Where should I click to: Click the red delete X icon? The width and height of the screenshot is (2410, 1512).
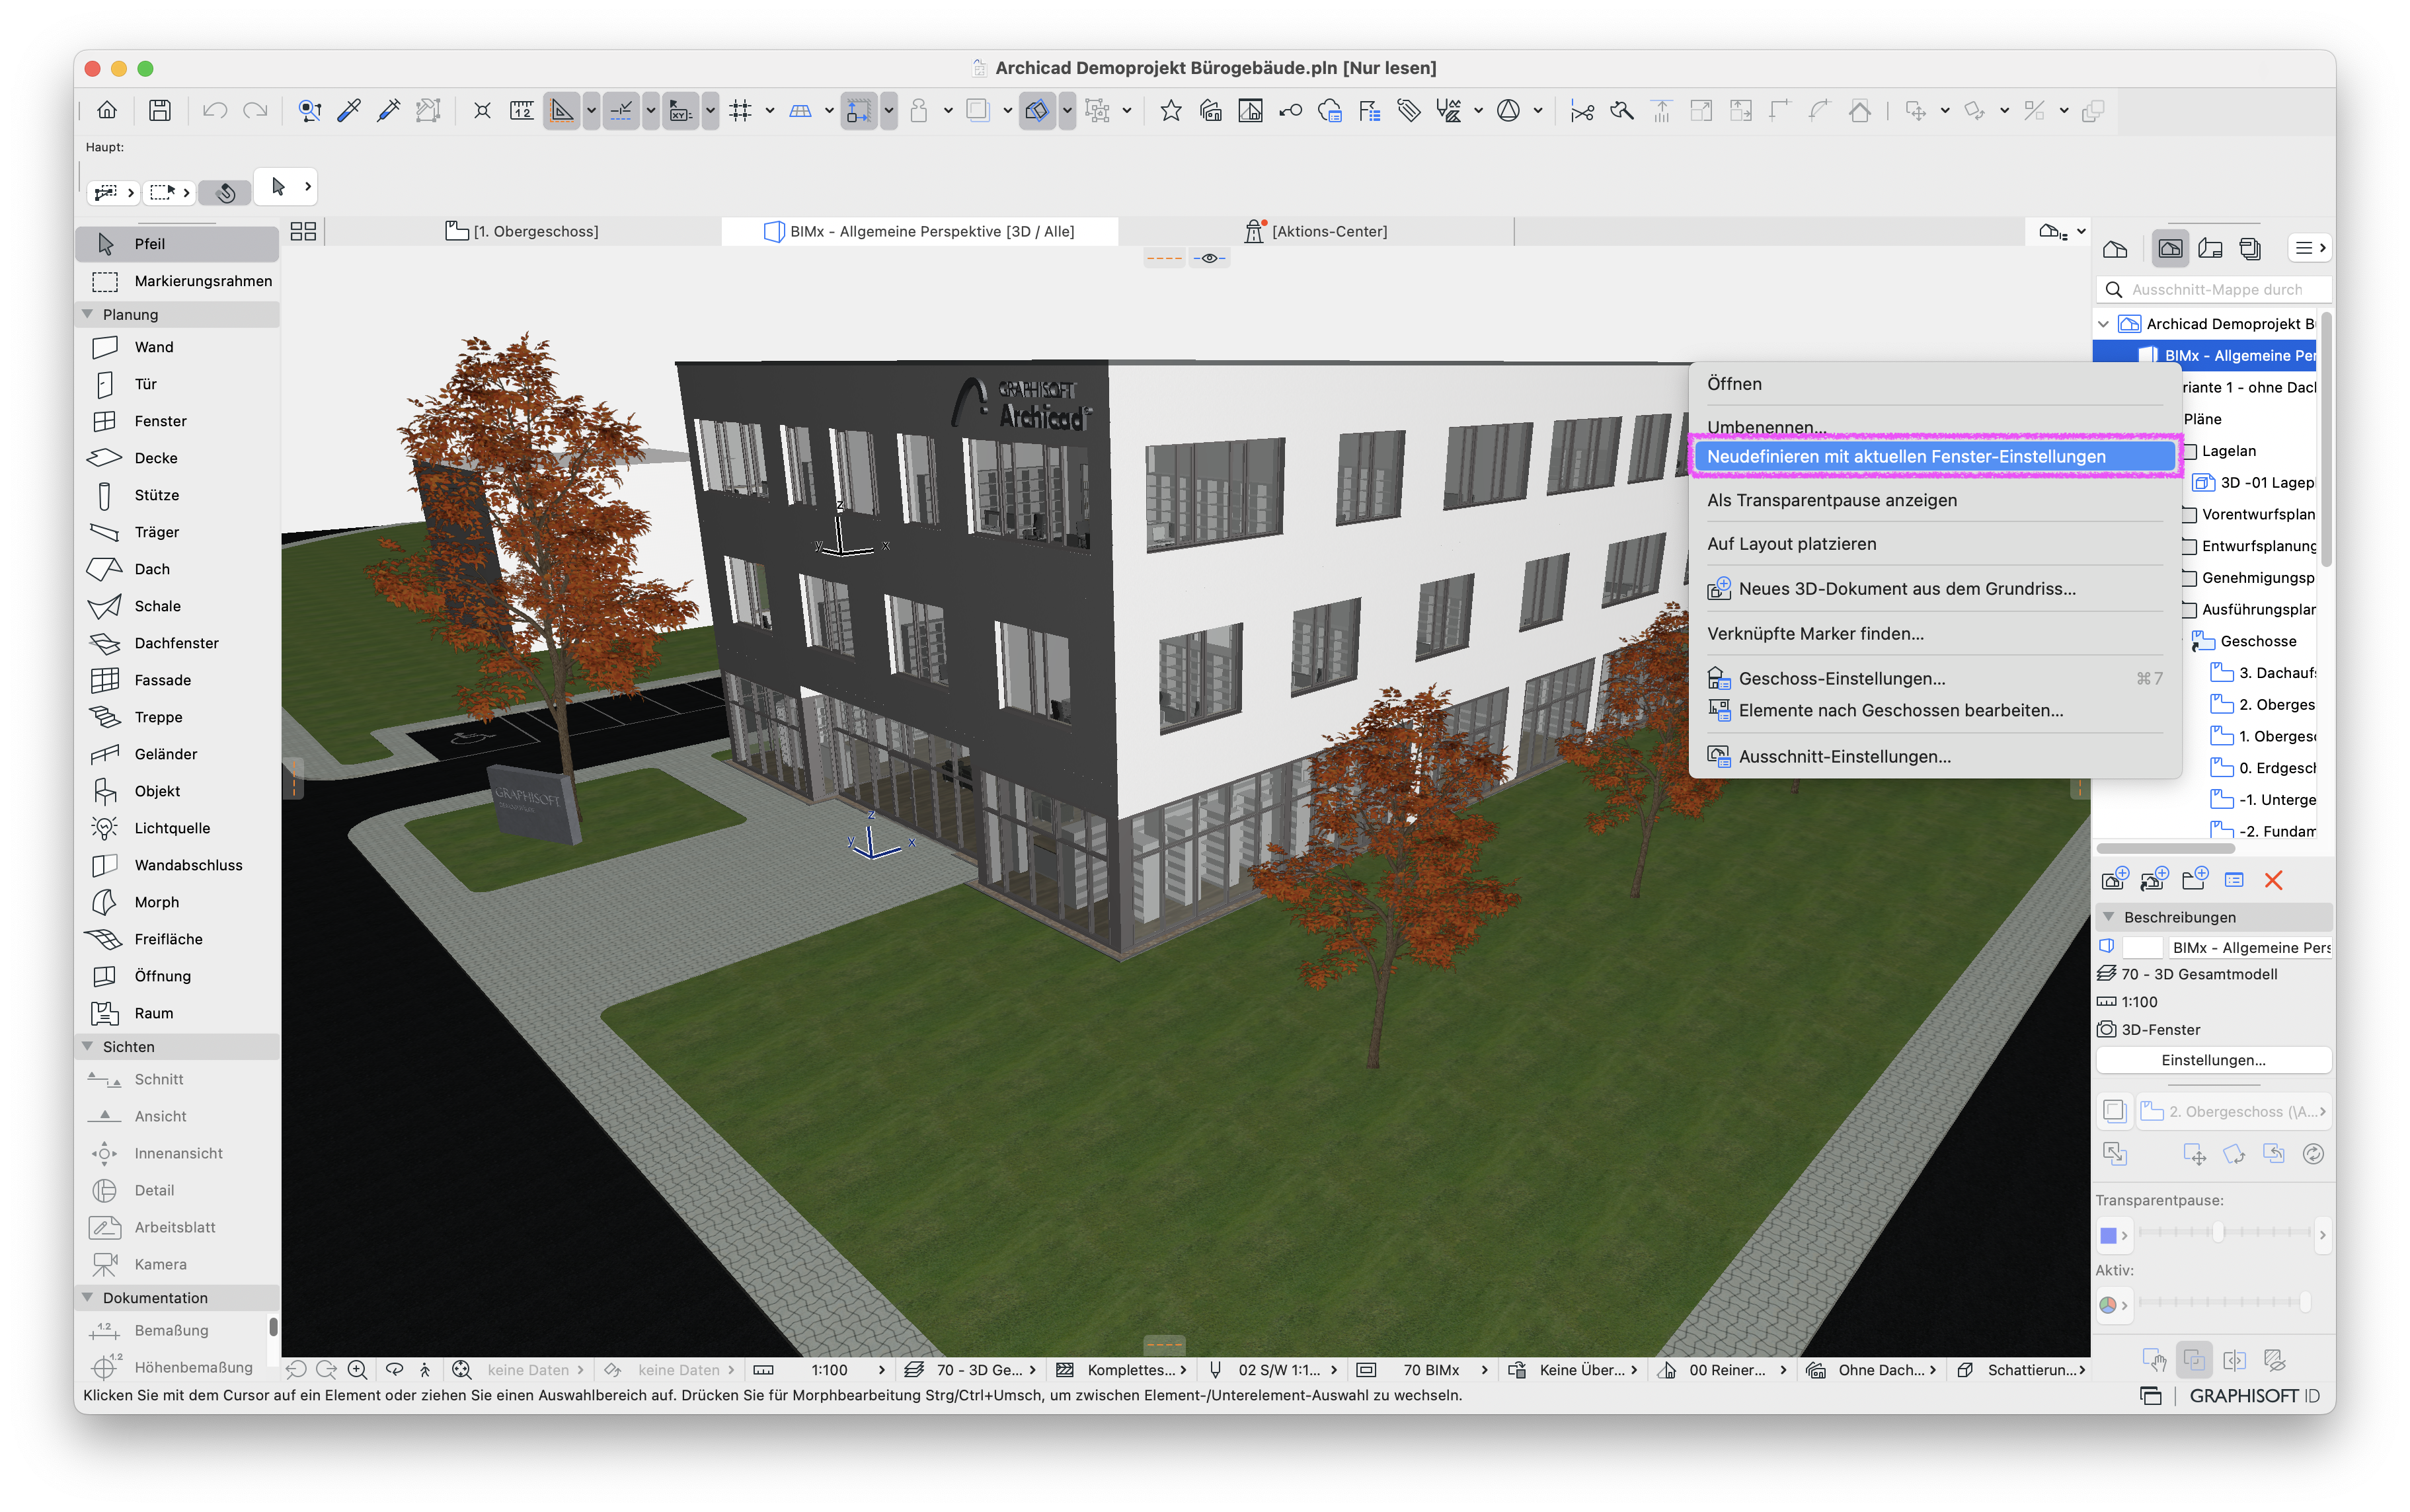pos(2273,880)
